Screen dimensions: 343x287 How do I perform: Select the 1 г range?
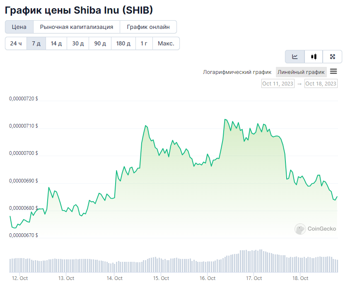click(x=144, y=43)
